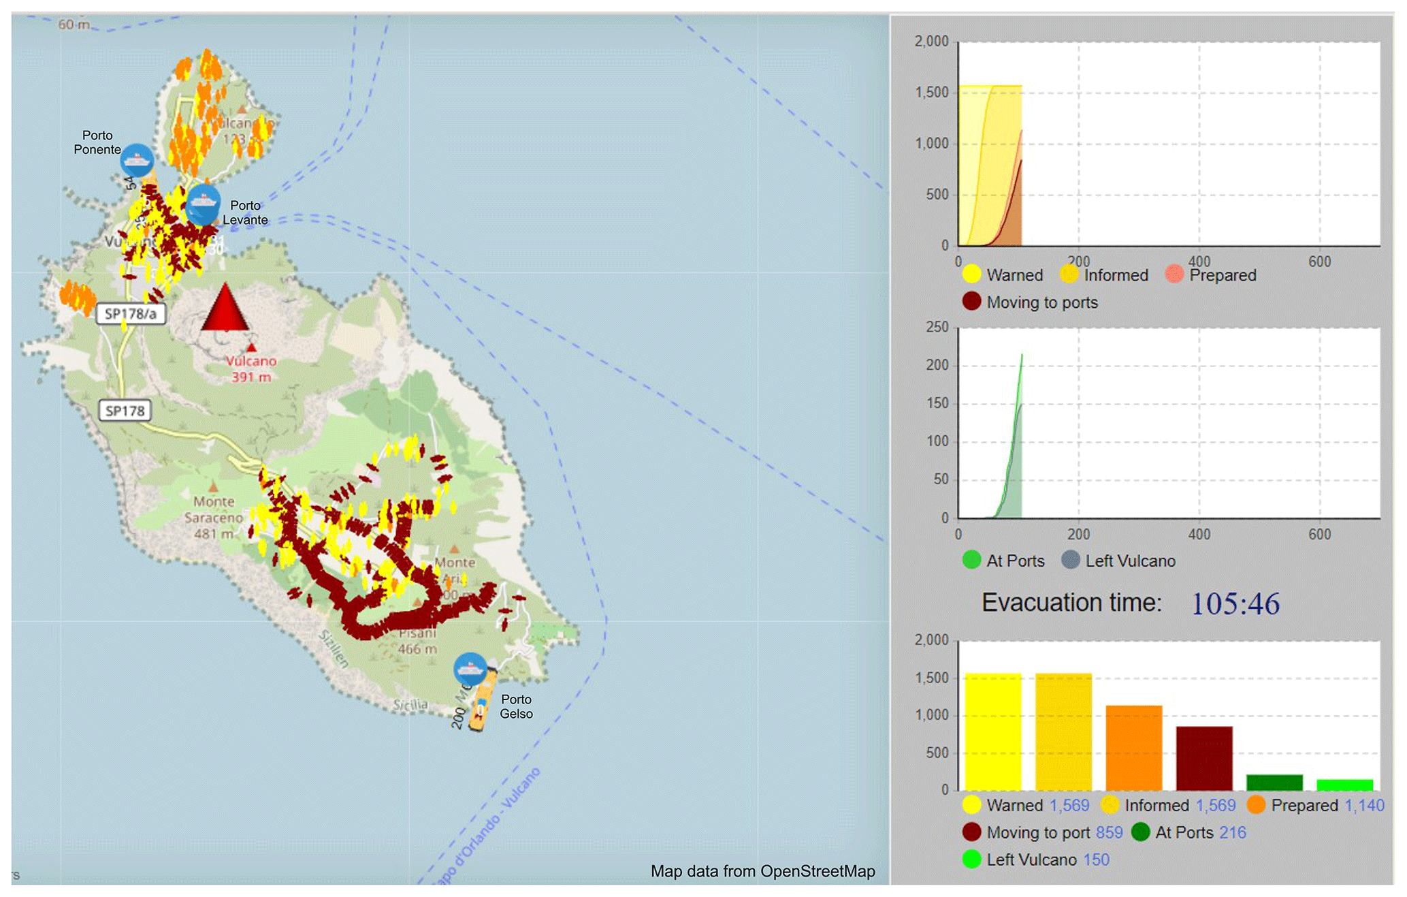The height and width of the screenshot is (897, 1407).
Task: Click the Porto Gelso ferry port icon
Action: coord(470,668)
